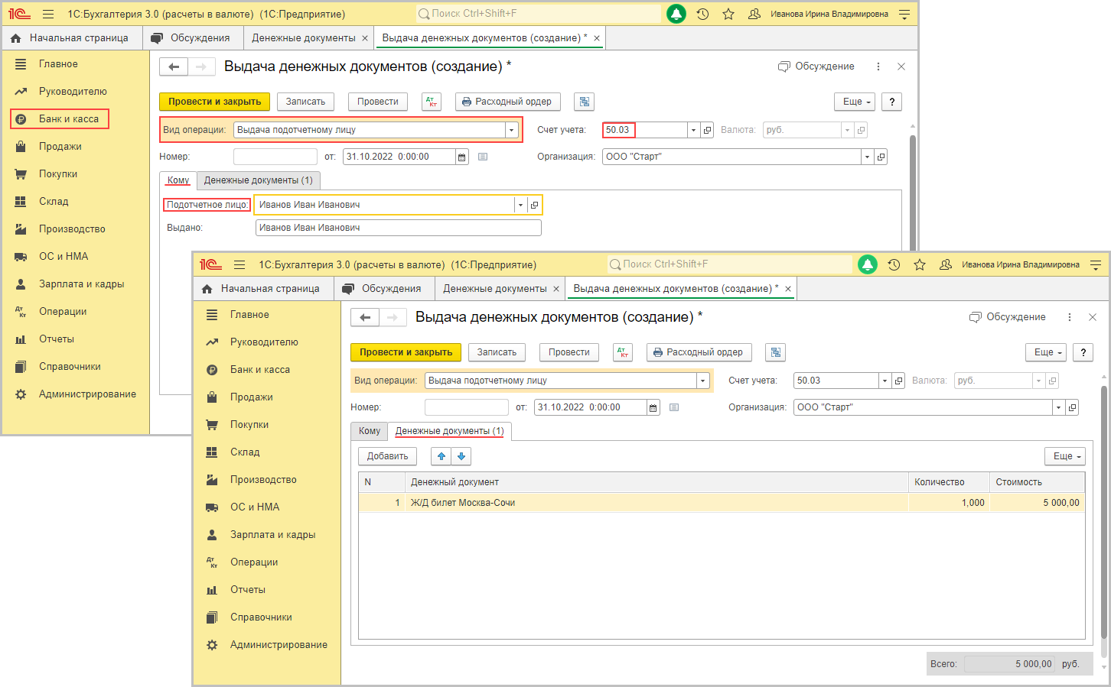The width and height of the screenshot is (1111, 687).
Task: Click back arrow in the front window
Action: (365, 318)
